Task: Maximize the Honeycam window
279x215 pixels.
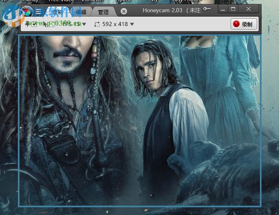Action: click(x=233, y=9)
